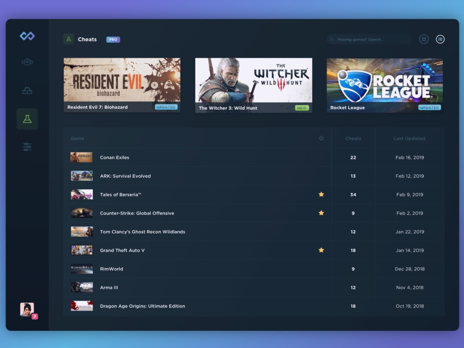Image resolution: width=464 pixels, height=348 pixels.
Task: Unfavorite Counter-Strike: Global Offensive star
Action: pyautogui.click(x=321, y=213)
